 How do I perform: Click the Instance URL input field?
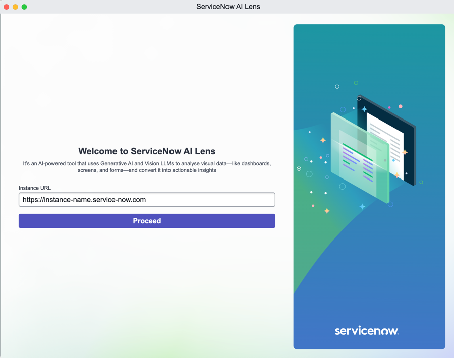[147, 199]
